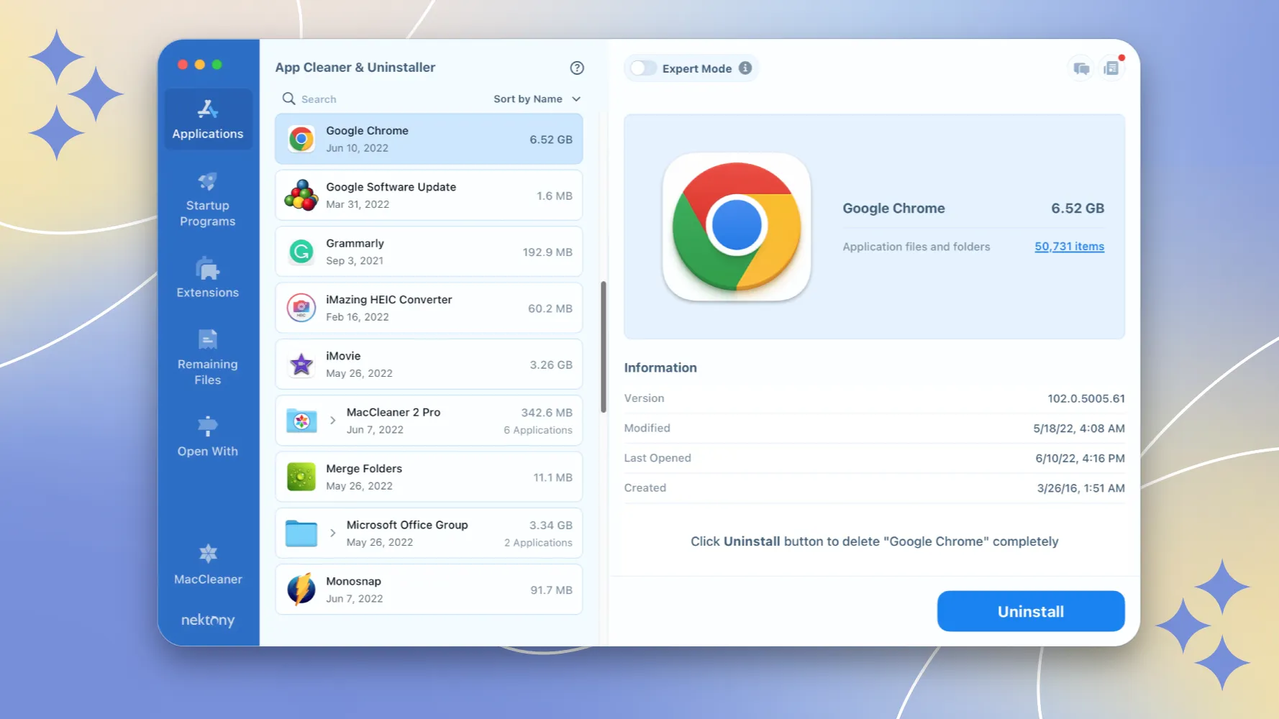Click the Google Chrome list icon

(x=301, y=139)
